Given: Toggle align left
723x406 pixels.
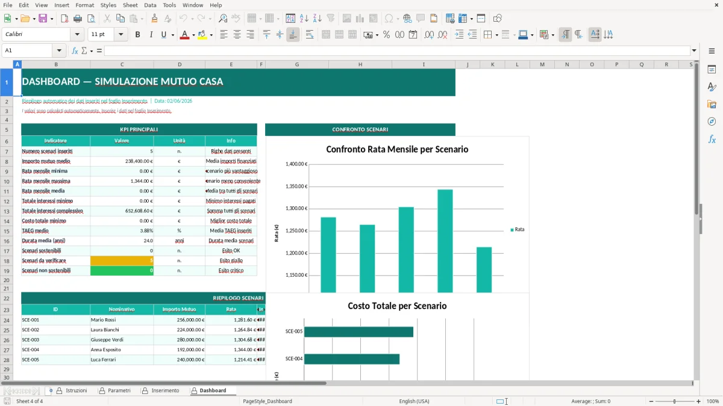Looking at the screenshot, I should (x=224, y=35).
